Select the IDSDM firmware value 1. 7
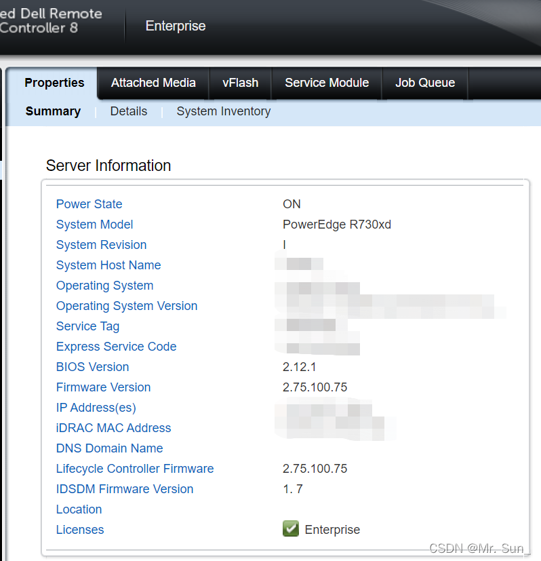Viewport: 541px width, 561px height. point(293,490)
